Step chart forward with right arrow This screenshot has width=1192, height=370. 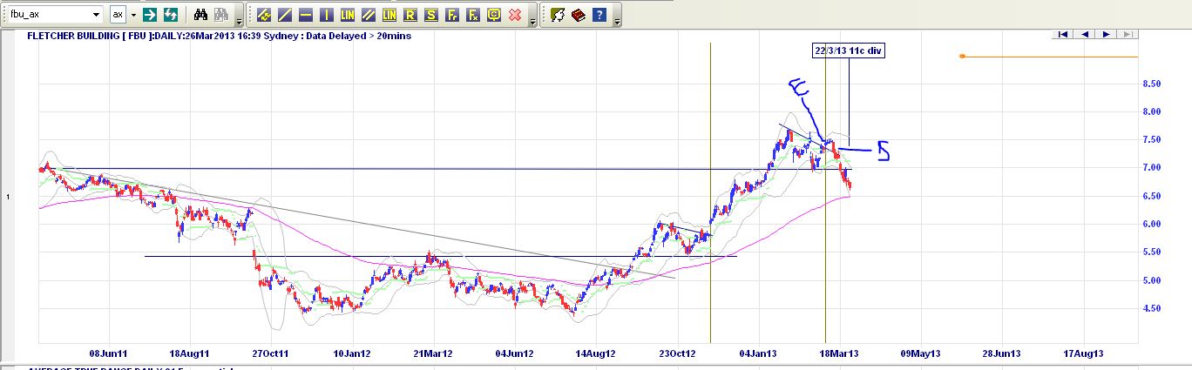click(x=1106, y=34)
